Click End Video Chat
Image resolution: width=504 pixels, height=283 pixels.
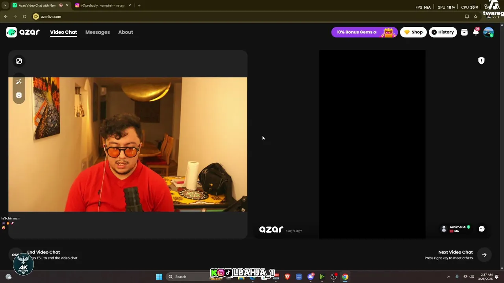pyautogui.click(x=43, y=252)
